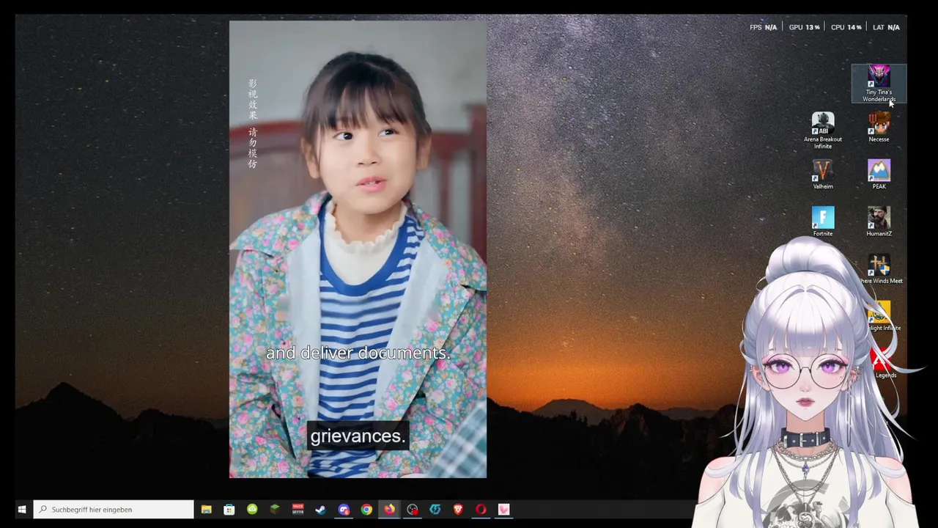Open Brave browser from the taskbar

[x=458, y=509]
